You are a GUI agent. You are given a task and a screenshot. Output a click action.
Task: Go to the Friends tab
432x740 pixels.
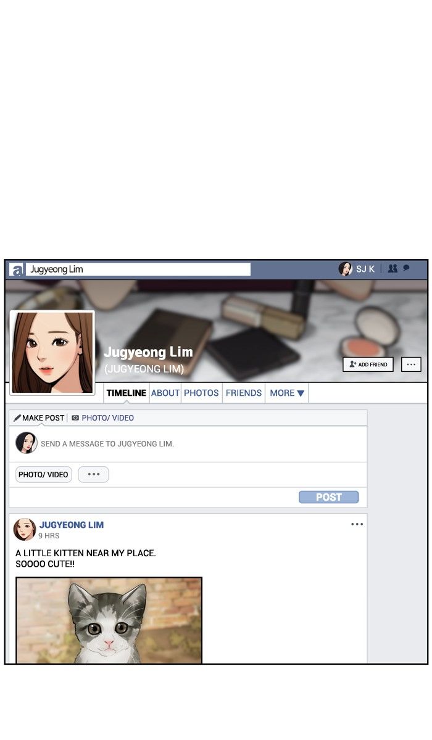pos(244,393)
